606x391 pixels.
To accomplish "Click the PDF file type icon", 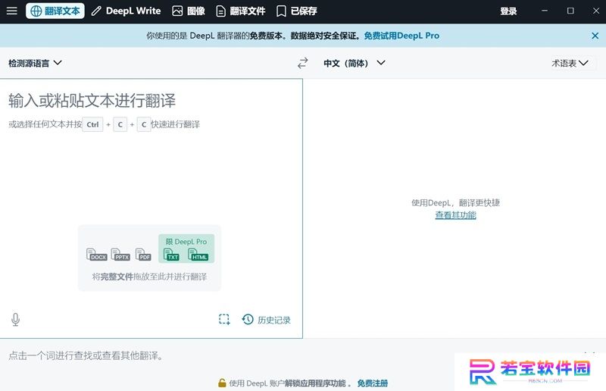I will 143,254.
